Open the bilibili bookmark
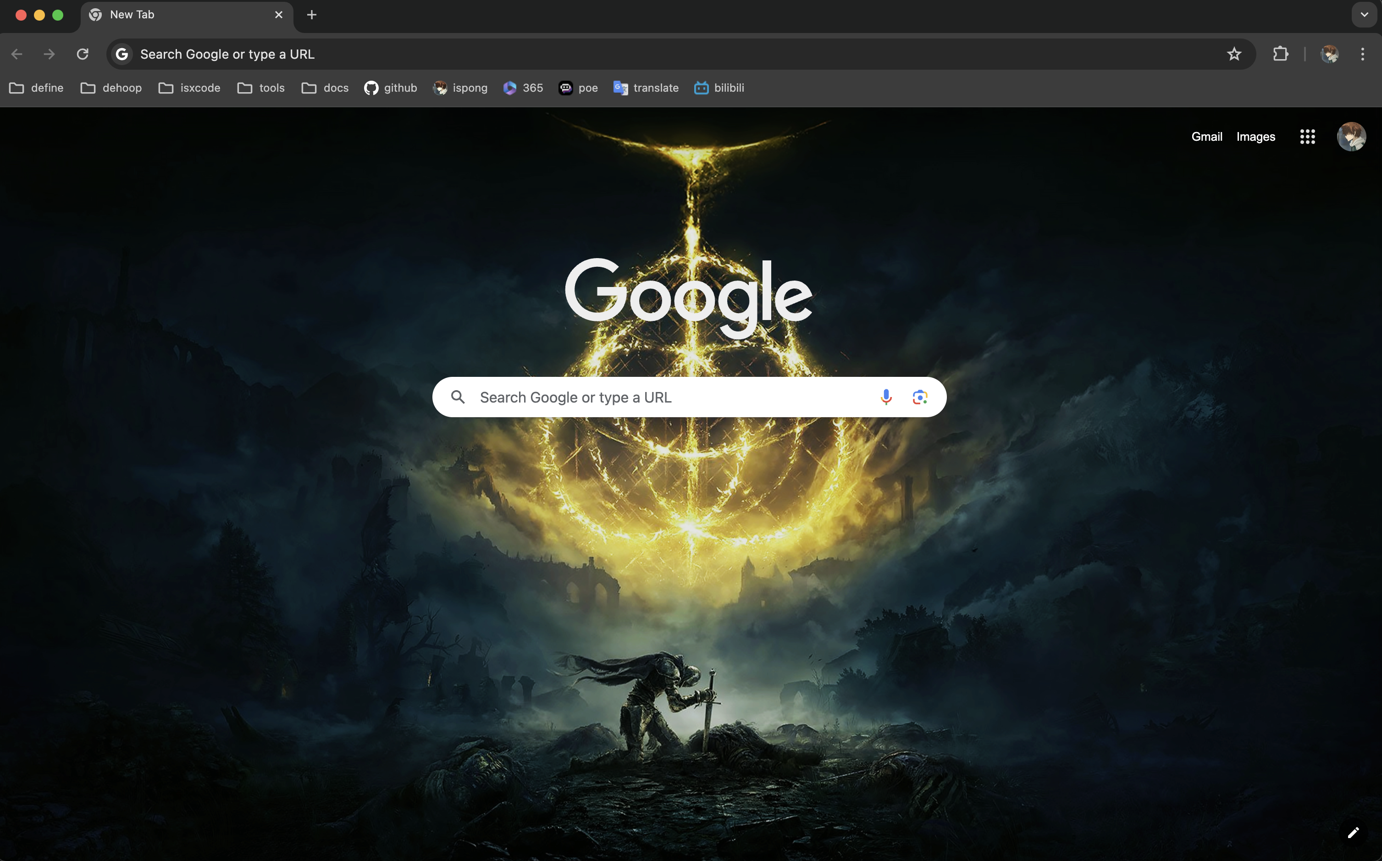1382x861 pixels. 719,88
